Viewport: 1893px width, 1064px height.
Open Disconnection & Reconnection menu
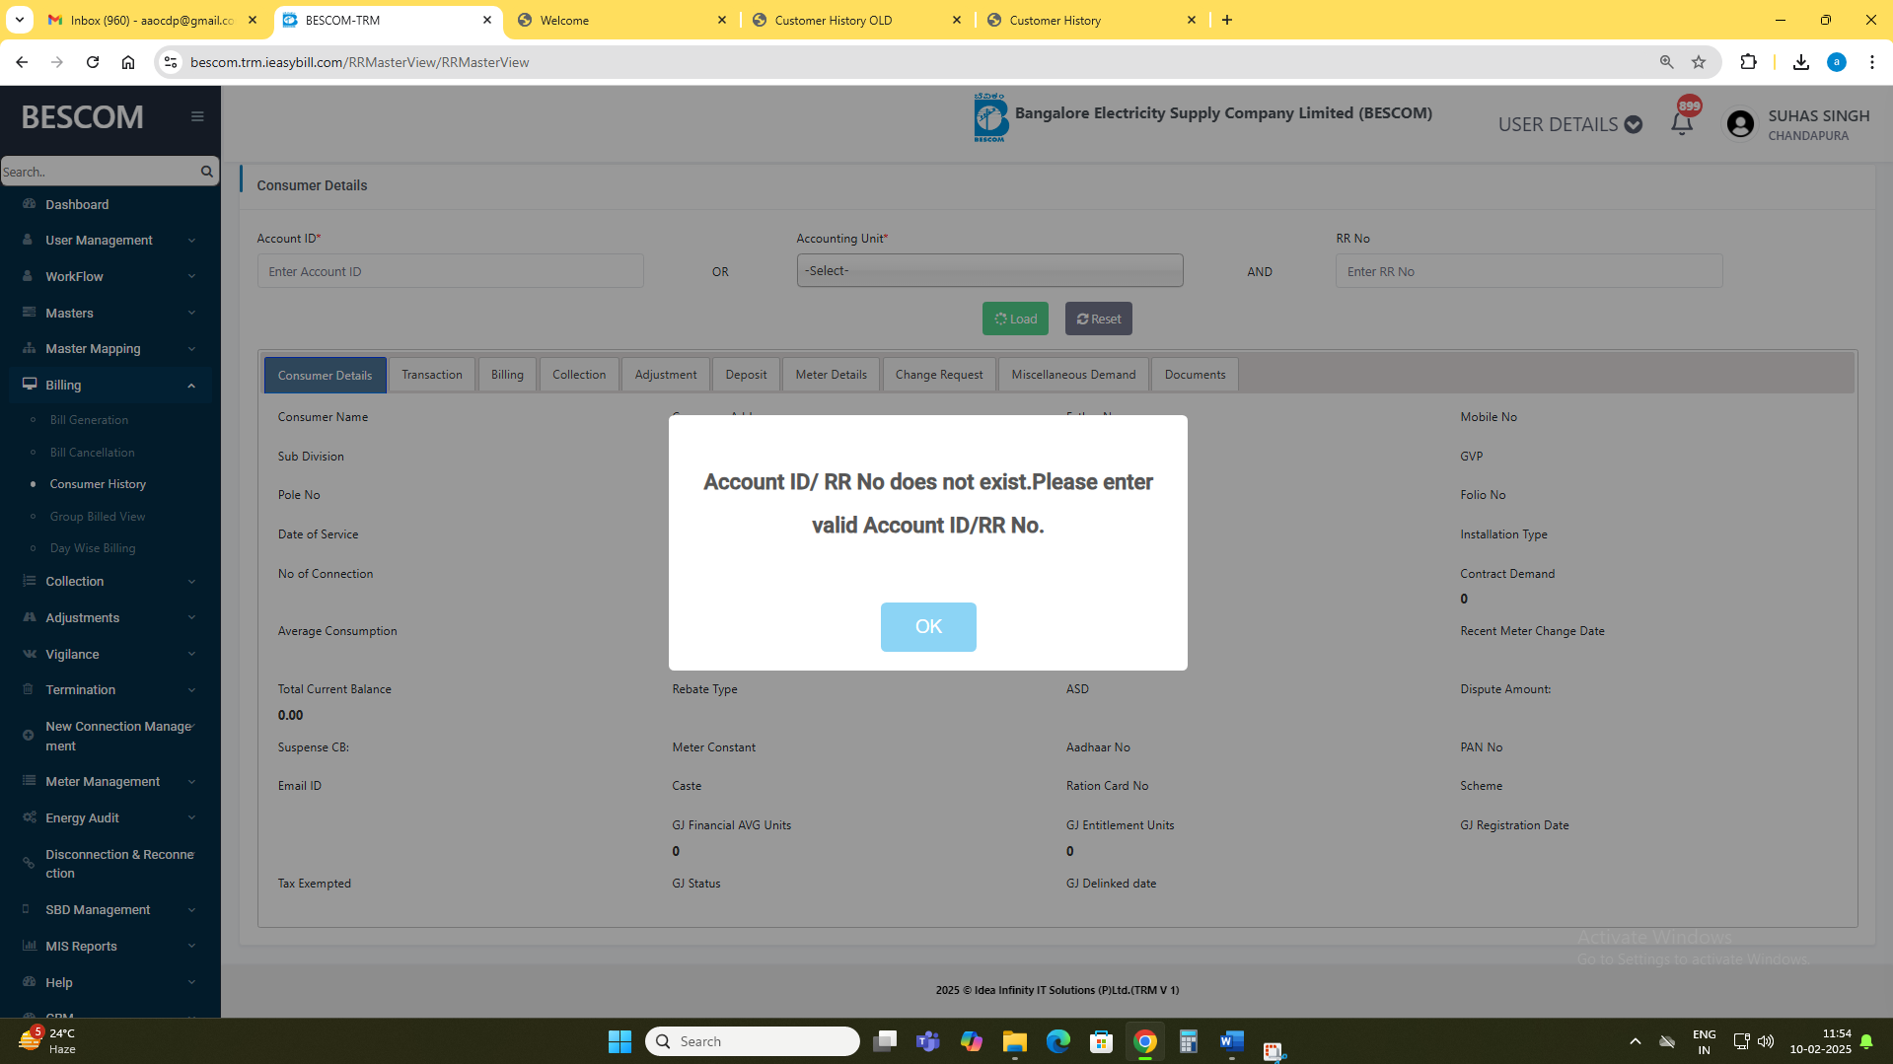tap(110, 864)
